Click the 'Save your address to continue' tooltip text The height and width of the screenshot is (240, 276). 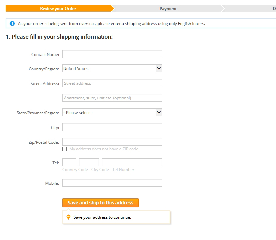[102, 217]
